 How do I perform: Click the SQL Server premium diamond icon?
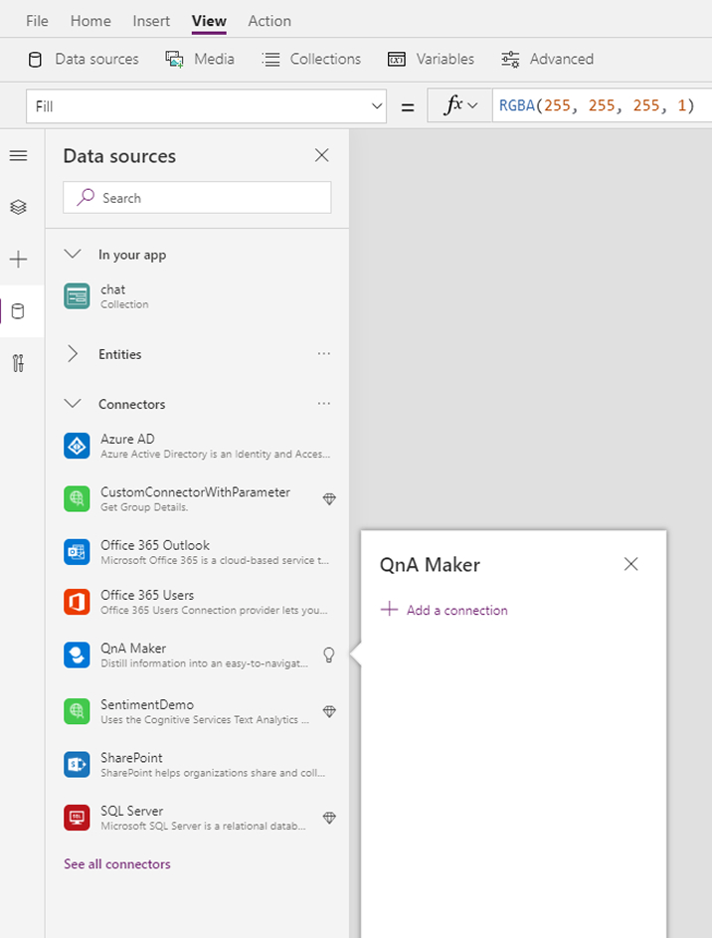[x=329, y=818]
